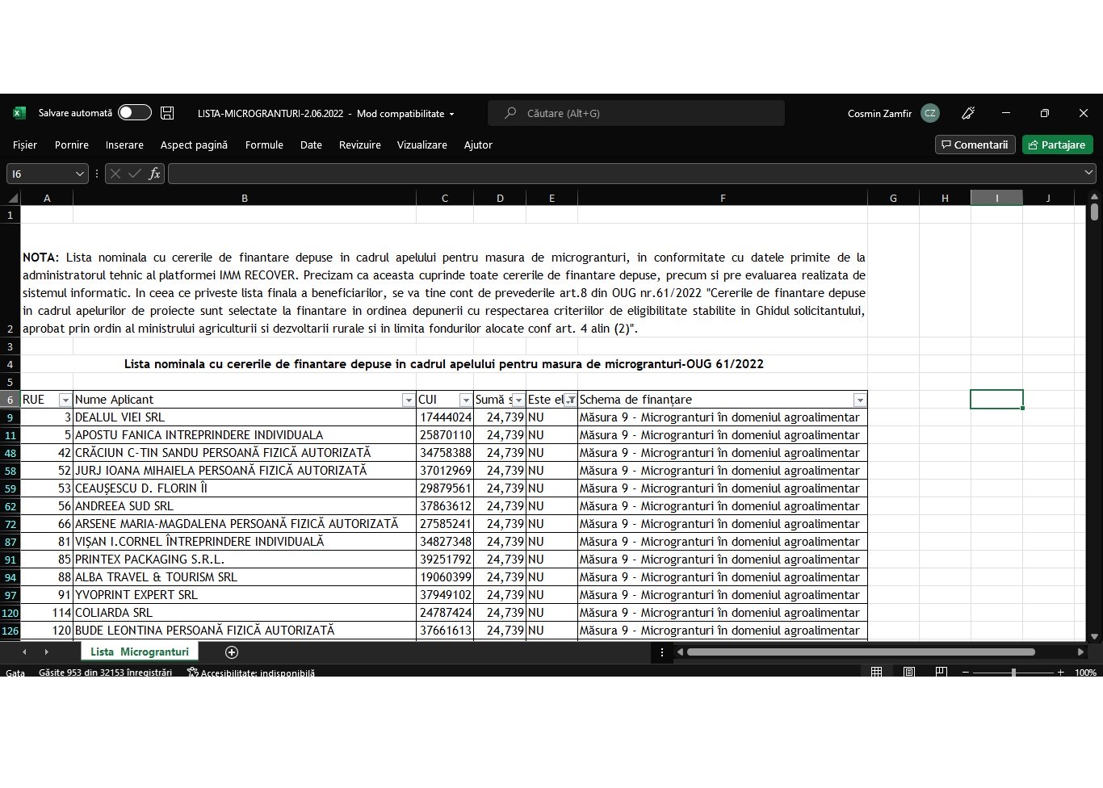Image resolution: width=1103 pixels, height=788 pixels.
Task: Click the Partajare button
Action: [x=1057, y=145]
